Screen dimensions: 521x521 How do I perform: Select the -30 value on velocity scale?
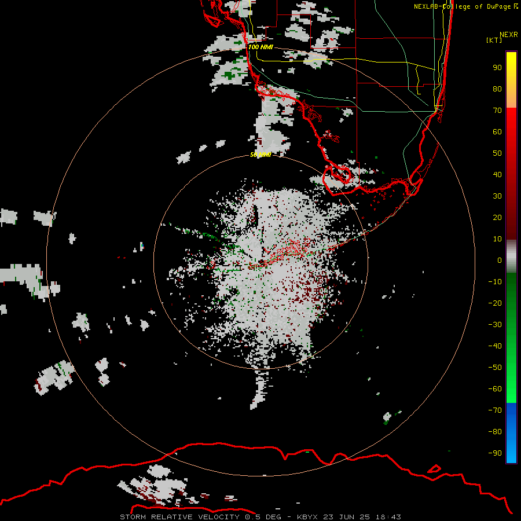495,325
